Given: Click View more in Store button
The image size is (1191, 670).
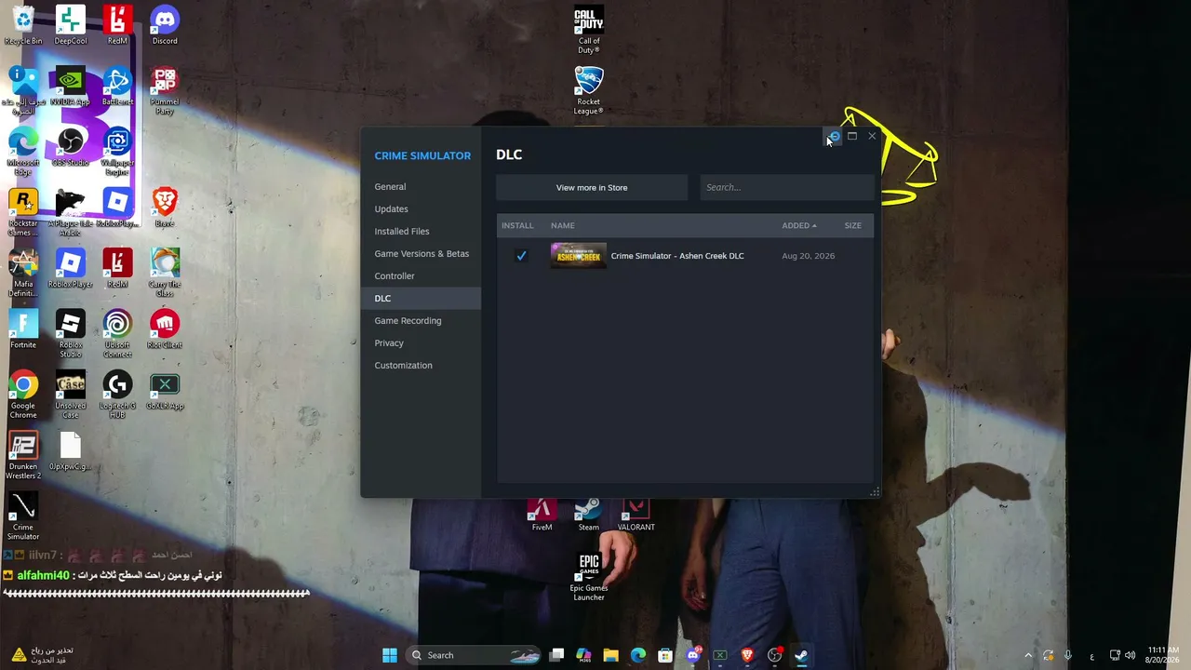Looking at the screenshot, I should tap(592, 187).
